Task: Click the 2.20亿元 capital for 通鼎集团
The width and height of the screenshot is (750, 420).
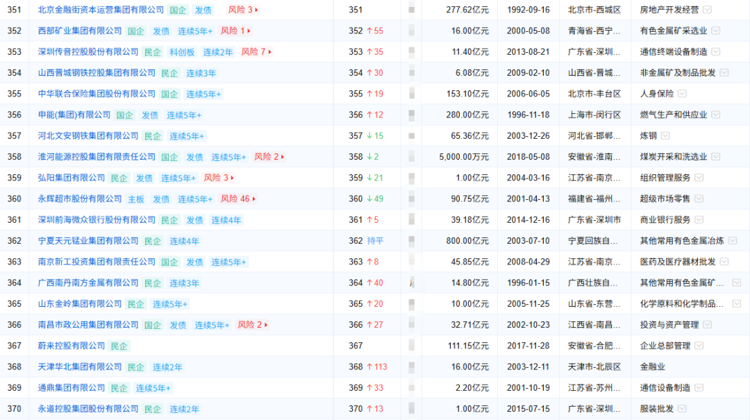Action: coord(472,388)
